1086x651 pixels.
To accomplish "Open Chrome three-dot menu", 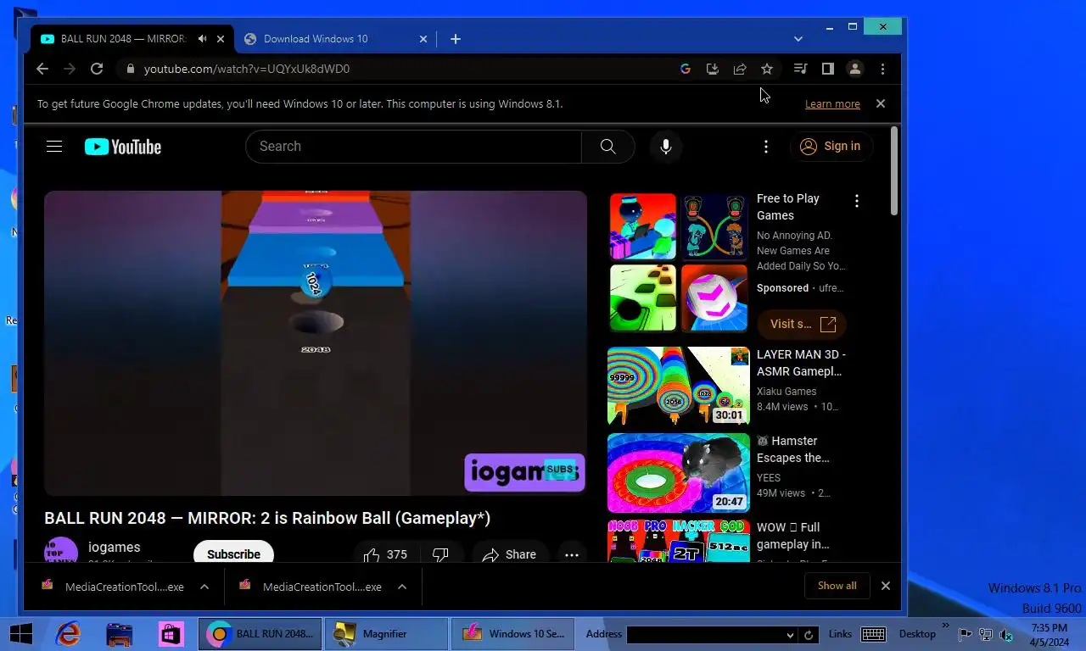I will [882, 69].
